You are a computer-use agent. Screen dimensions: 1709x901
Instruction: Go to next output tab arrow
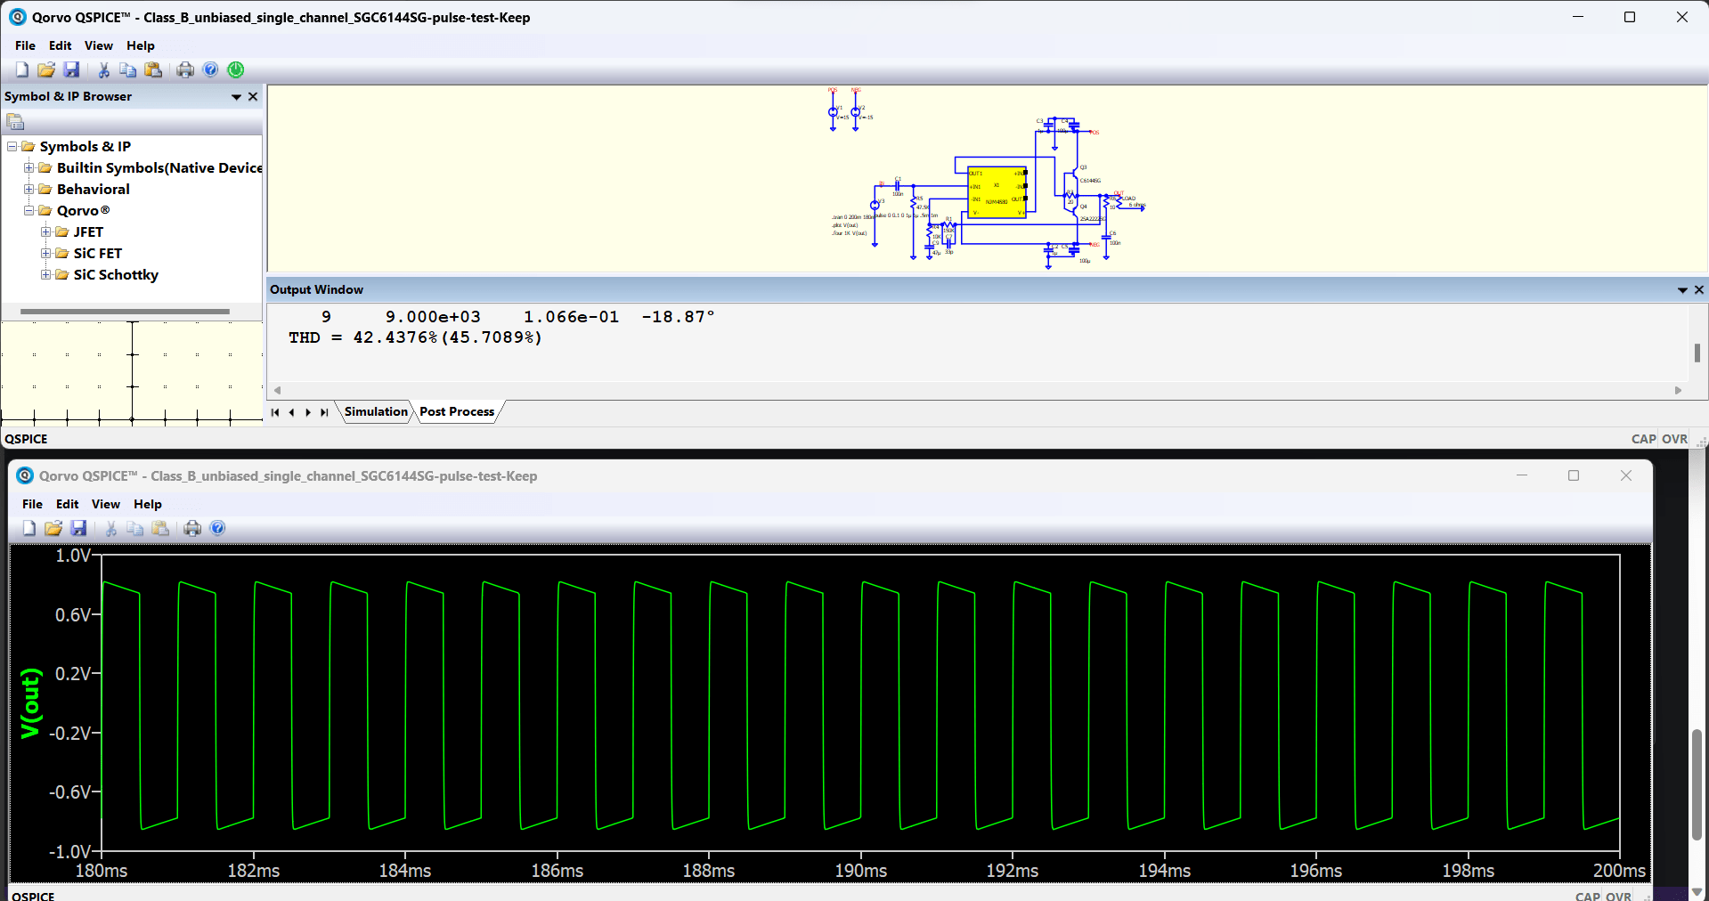tap(308, 412)
